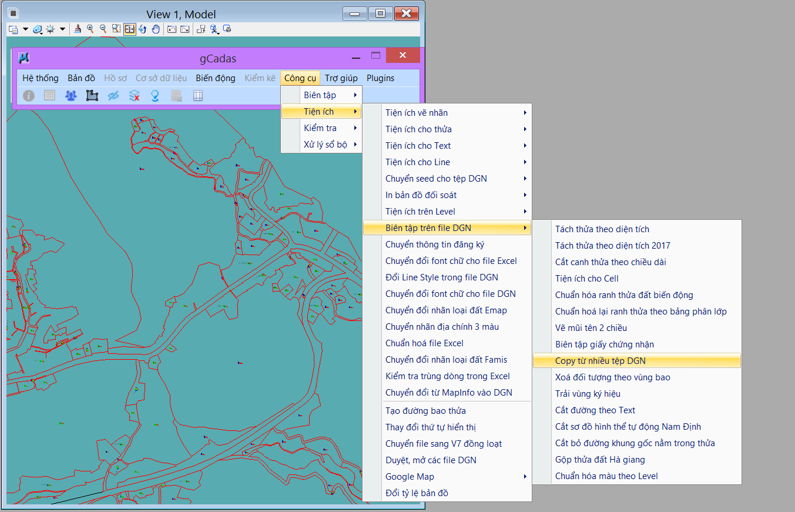The image size is (795, 512).
Task: Open the View Attributes dropdown arrow
Action: click(x=25, y=29)
